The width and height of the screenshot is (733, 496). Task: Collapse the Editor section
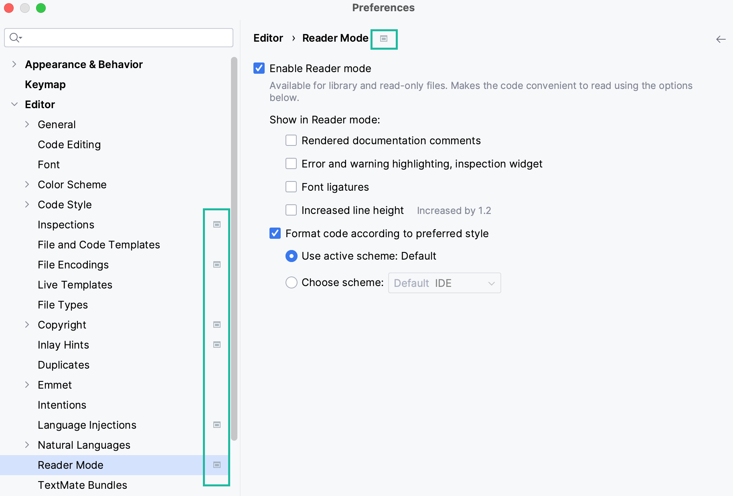click(x=14, y=104)
